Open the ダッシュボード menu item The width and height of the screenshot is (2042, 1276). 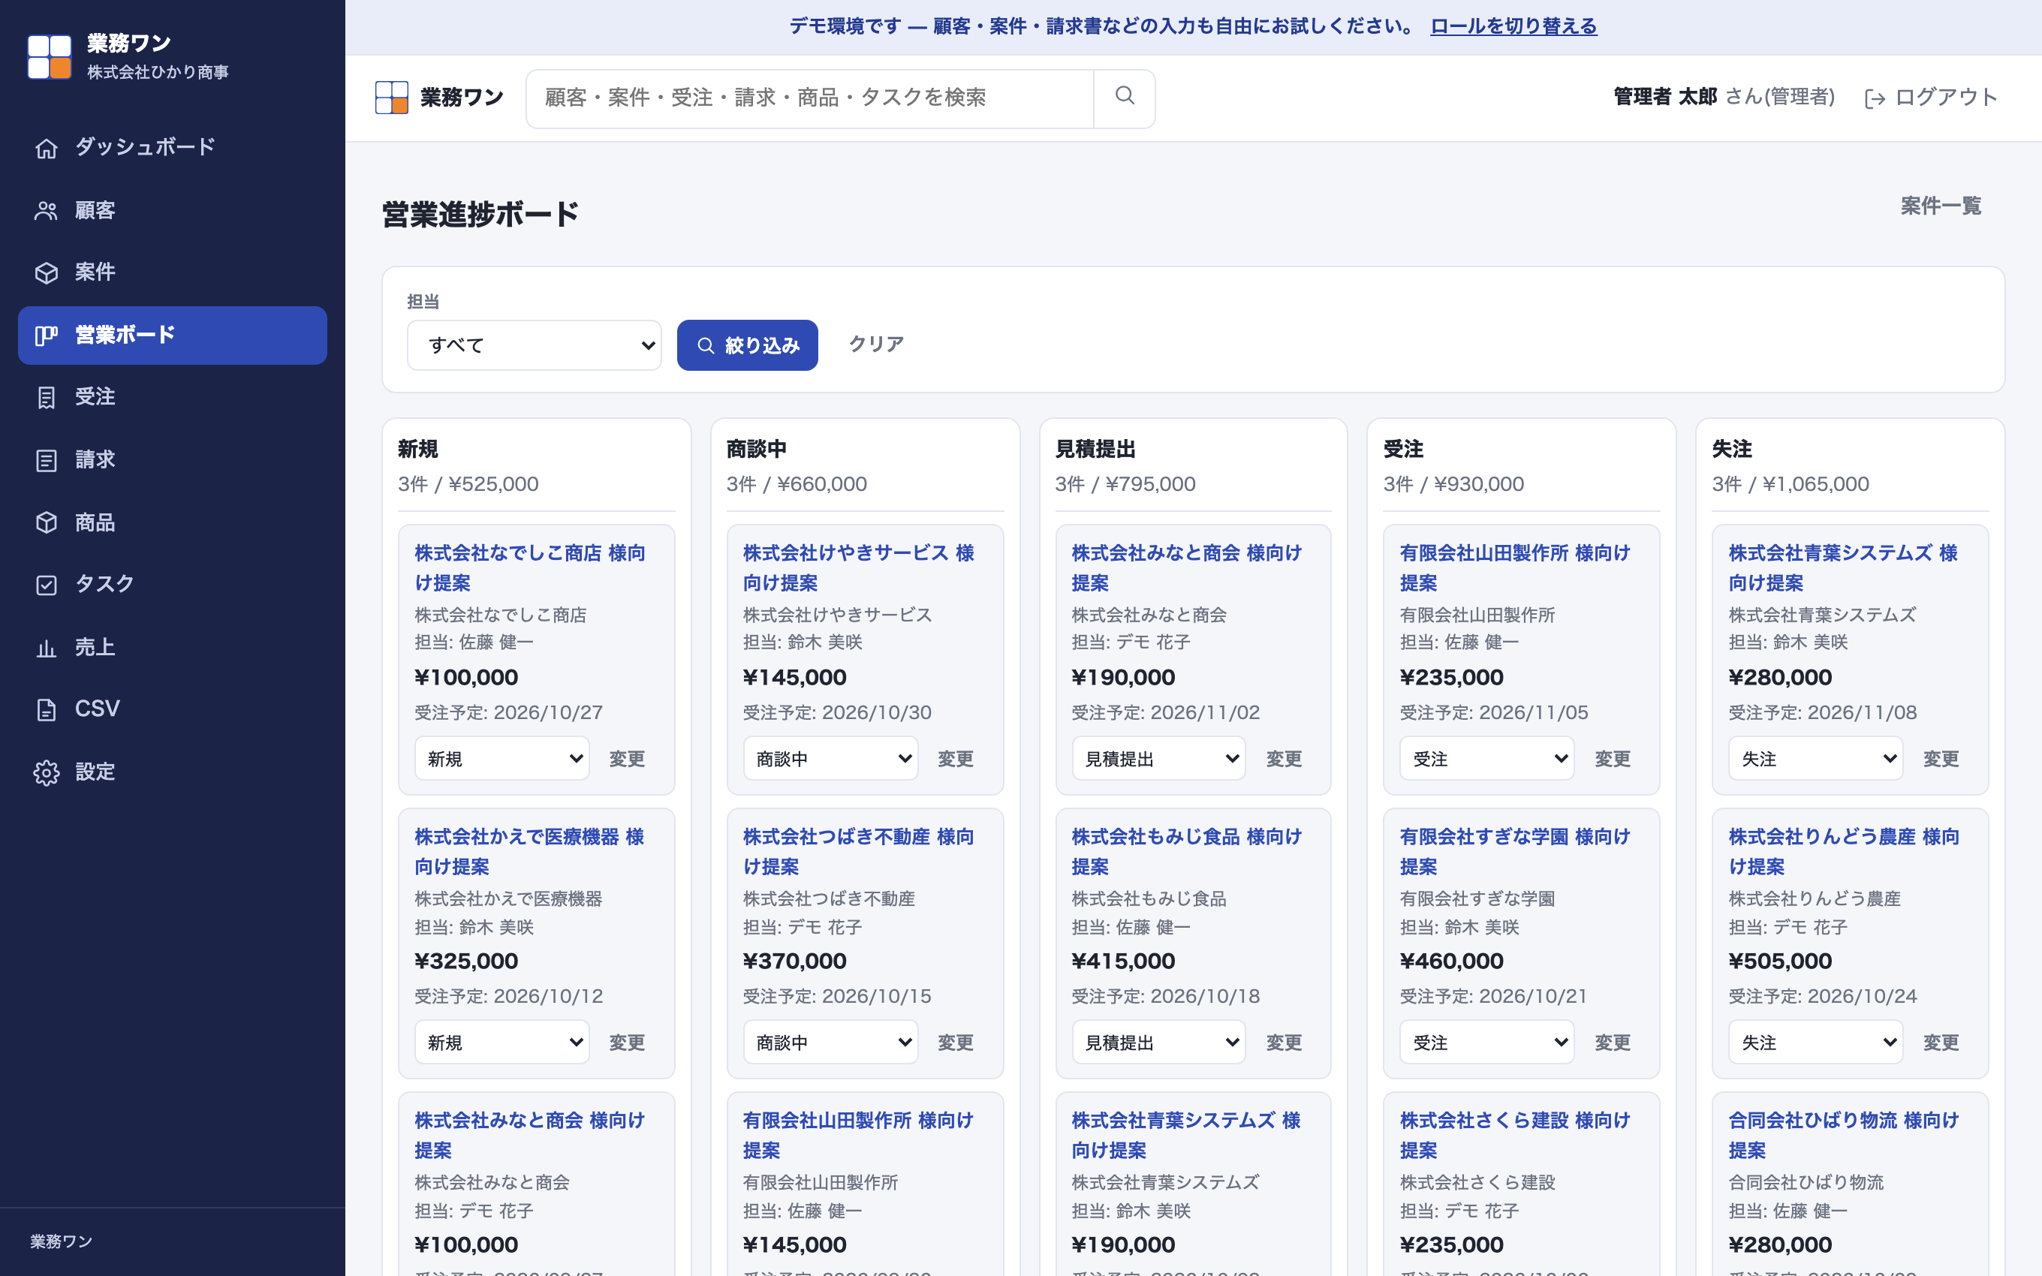click(172, 148)
